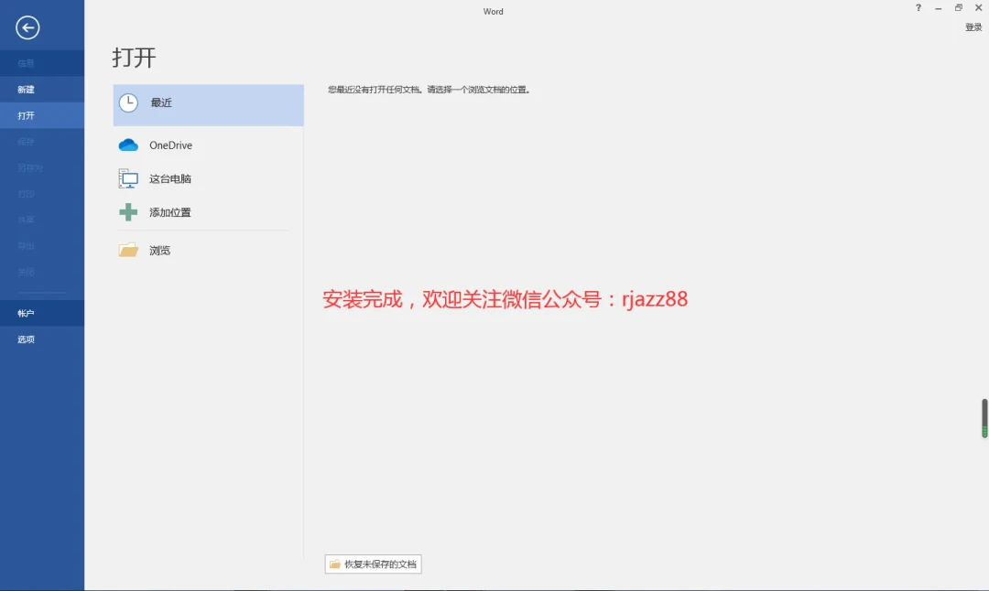
Task: Select 这台电脑 (This PC) location
Action: 208,179
